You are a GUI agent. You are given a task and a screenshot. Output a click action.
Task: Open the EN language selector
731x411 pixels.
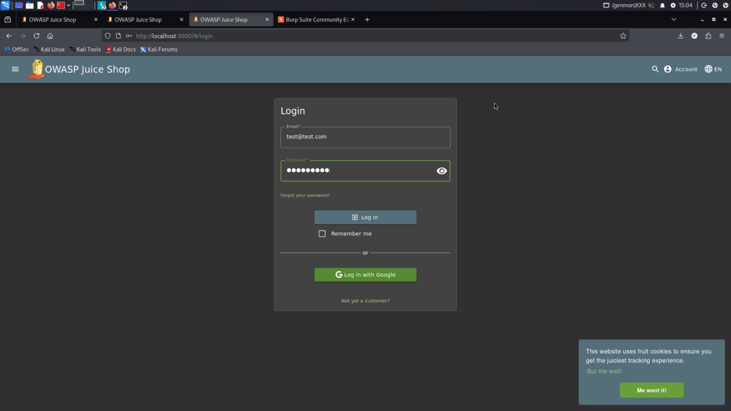713,69
